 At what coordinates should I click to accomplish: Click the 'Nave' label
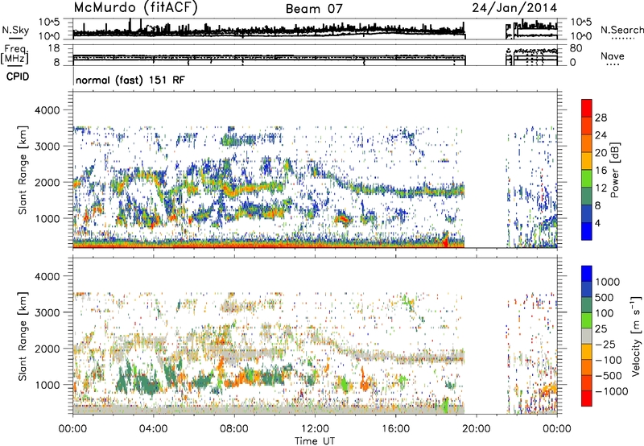(x=612, y=56)
